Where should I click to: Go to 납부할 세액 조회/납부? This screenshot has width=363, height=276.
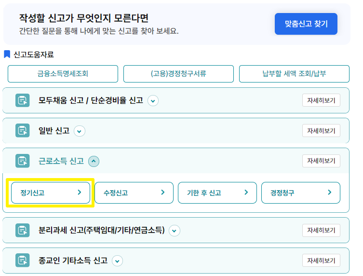click(294, 74)
